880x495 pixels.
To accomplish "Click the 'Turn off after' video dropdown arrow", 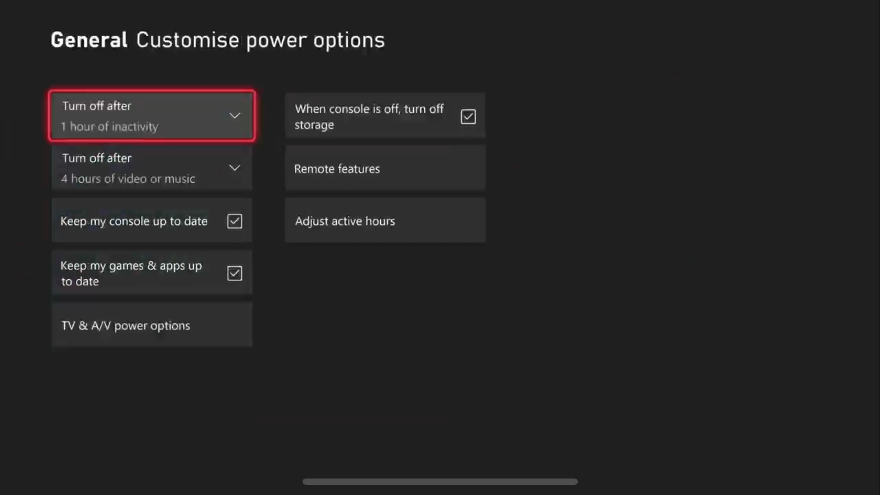I will [x=234, y=168].
